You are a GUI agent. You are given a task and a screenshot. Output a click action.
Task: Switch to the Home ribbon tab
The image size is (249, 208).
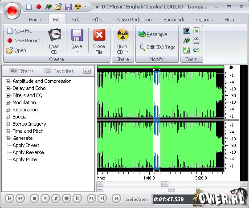(x=35, y=20)
